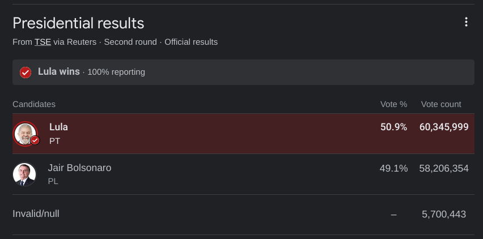This screenshot has width=483, height=239.
Task: Open the three-dot more options menu
Action: point(466,22)
